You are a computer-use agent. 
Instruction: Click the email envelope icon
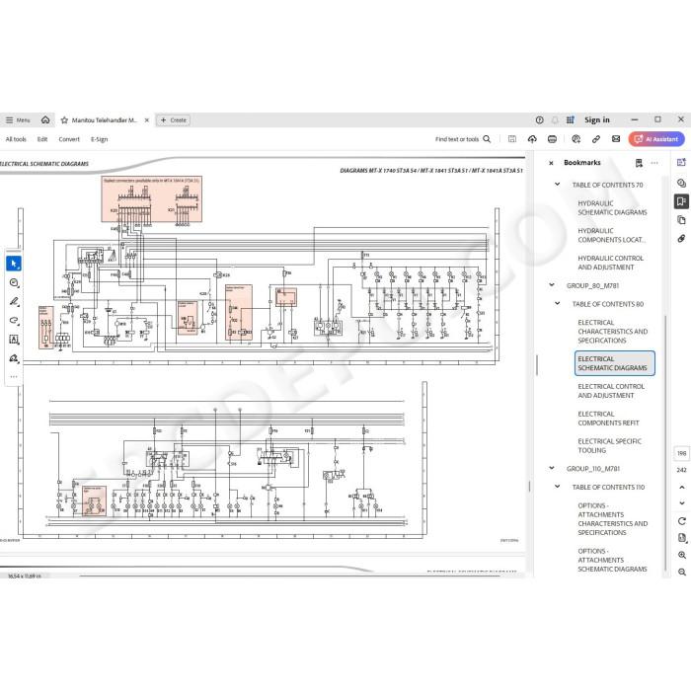click(616, 139)
